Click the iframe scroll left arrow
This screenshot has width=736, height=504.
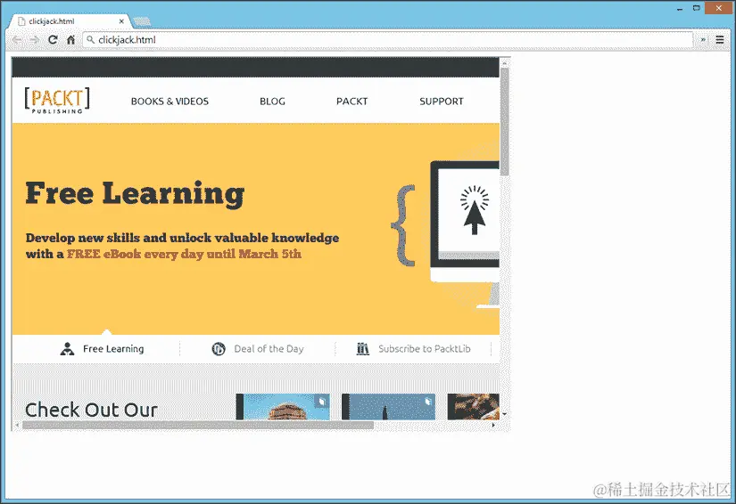(x=17, y=426)
